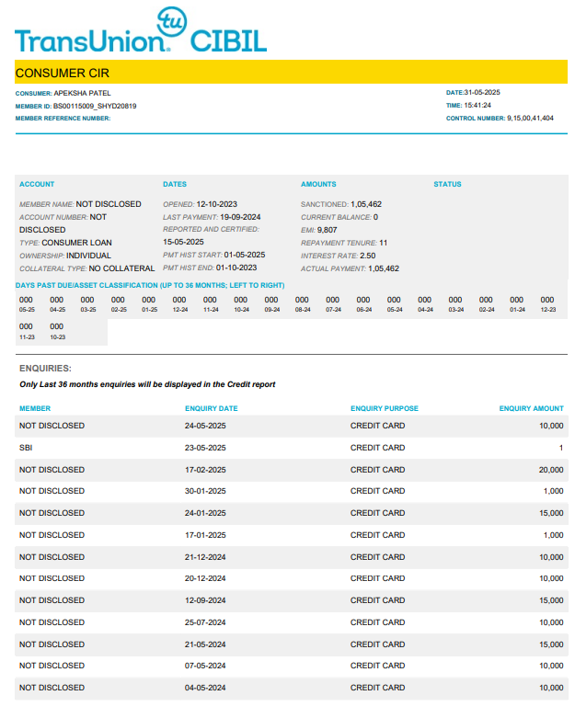The image size is (575, 718).
Task: Click the enquiry dated 17-02-2025
Action: pyautogui.click(x=205, y=470)
